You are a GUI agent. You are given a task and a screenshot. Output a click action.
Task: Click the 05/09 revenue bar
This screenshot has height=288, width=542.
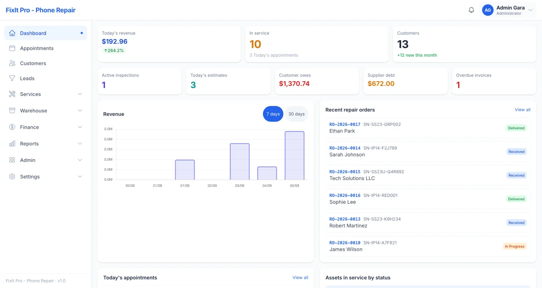pos(294,155)
